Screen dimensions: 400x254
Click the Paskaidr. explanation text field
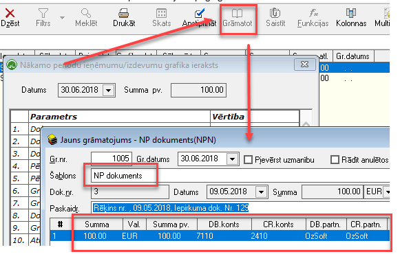point(240,208)
